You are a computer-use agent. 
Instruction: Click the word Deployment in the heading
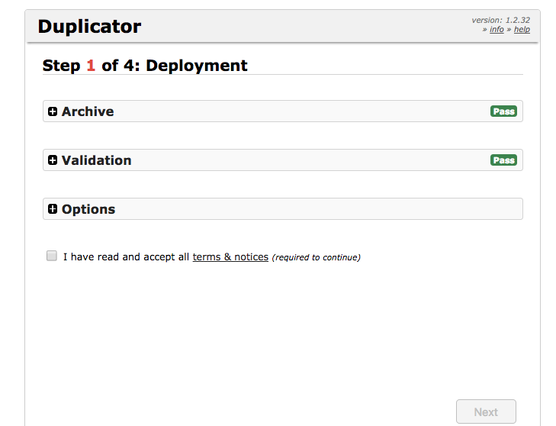pyautogui.click(x=197, y=66)
